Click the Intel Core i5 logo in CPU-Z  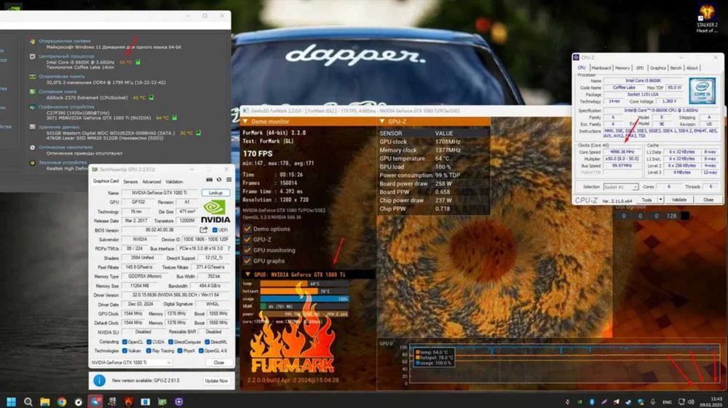(x=702, y=90)
